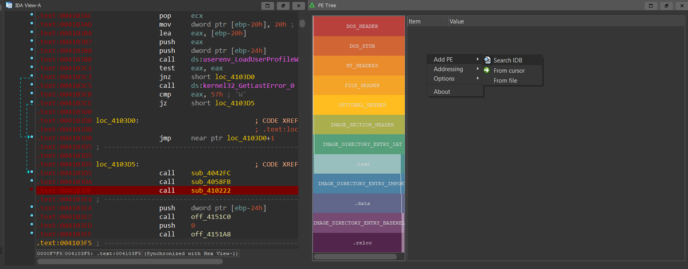Maximize the IDA View-A panel
688x269 pixels.
click(x=267, y=6)
